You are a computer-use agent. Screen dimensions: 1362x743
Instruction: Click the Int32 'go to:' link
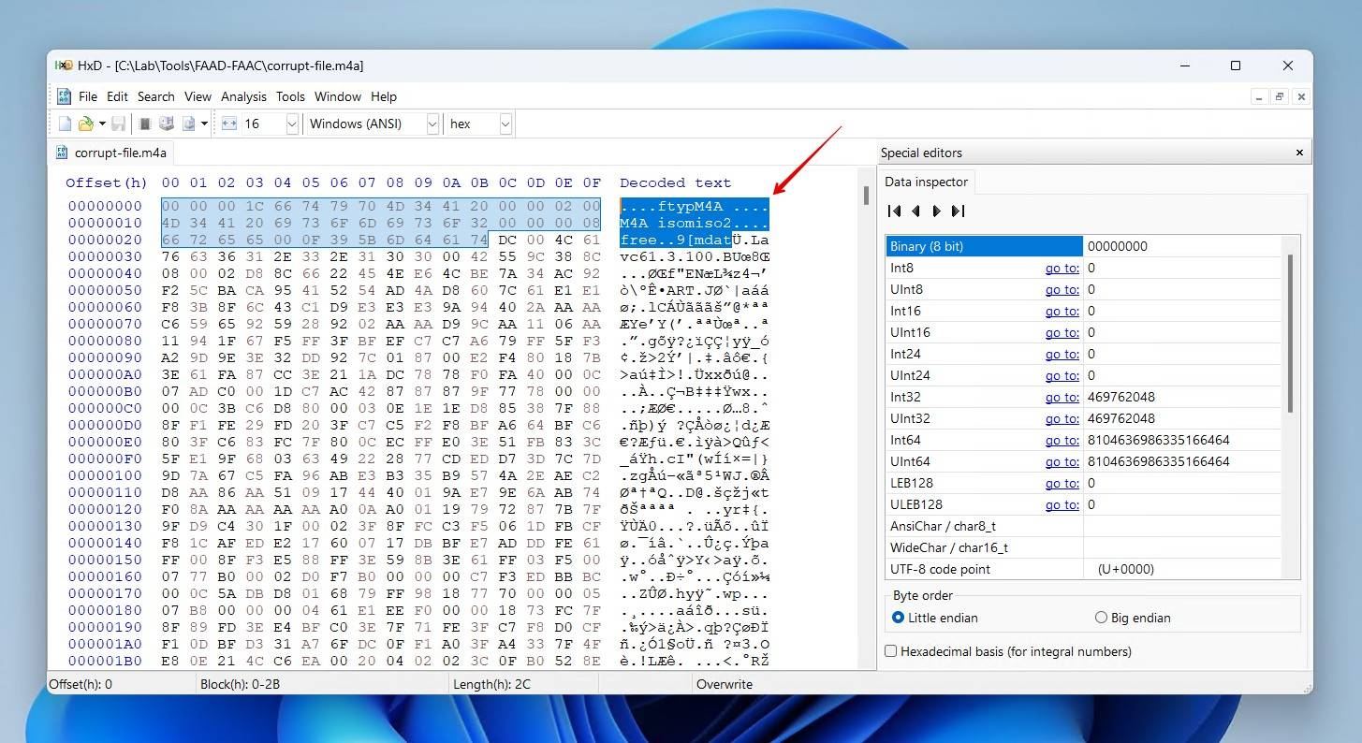(1062, 397)
